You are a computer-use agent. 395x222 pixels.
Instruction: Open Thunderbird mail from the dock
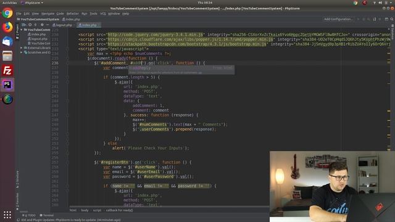(x=7, y=41)
